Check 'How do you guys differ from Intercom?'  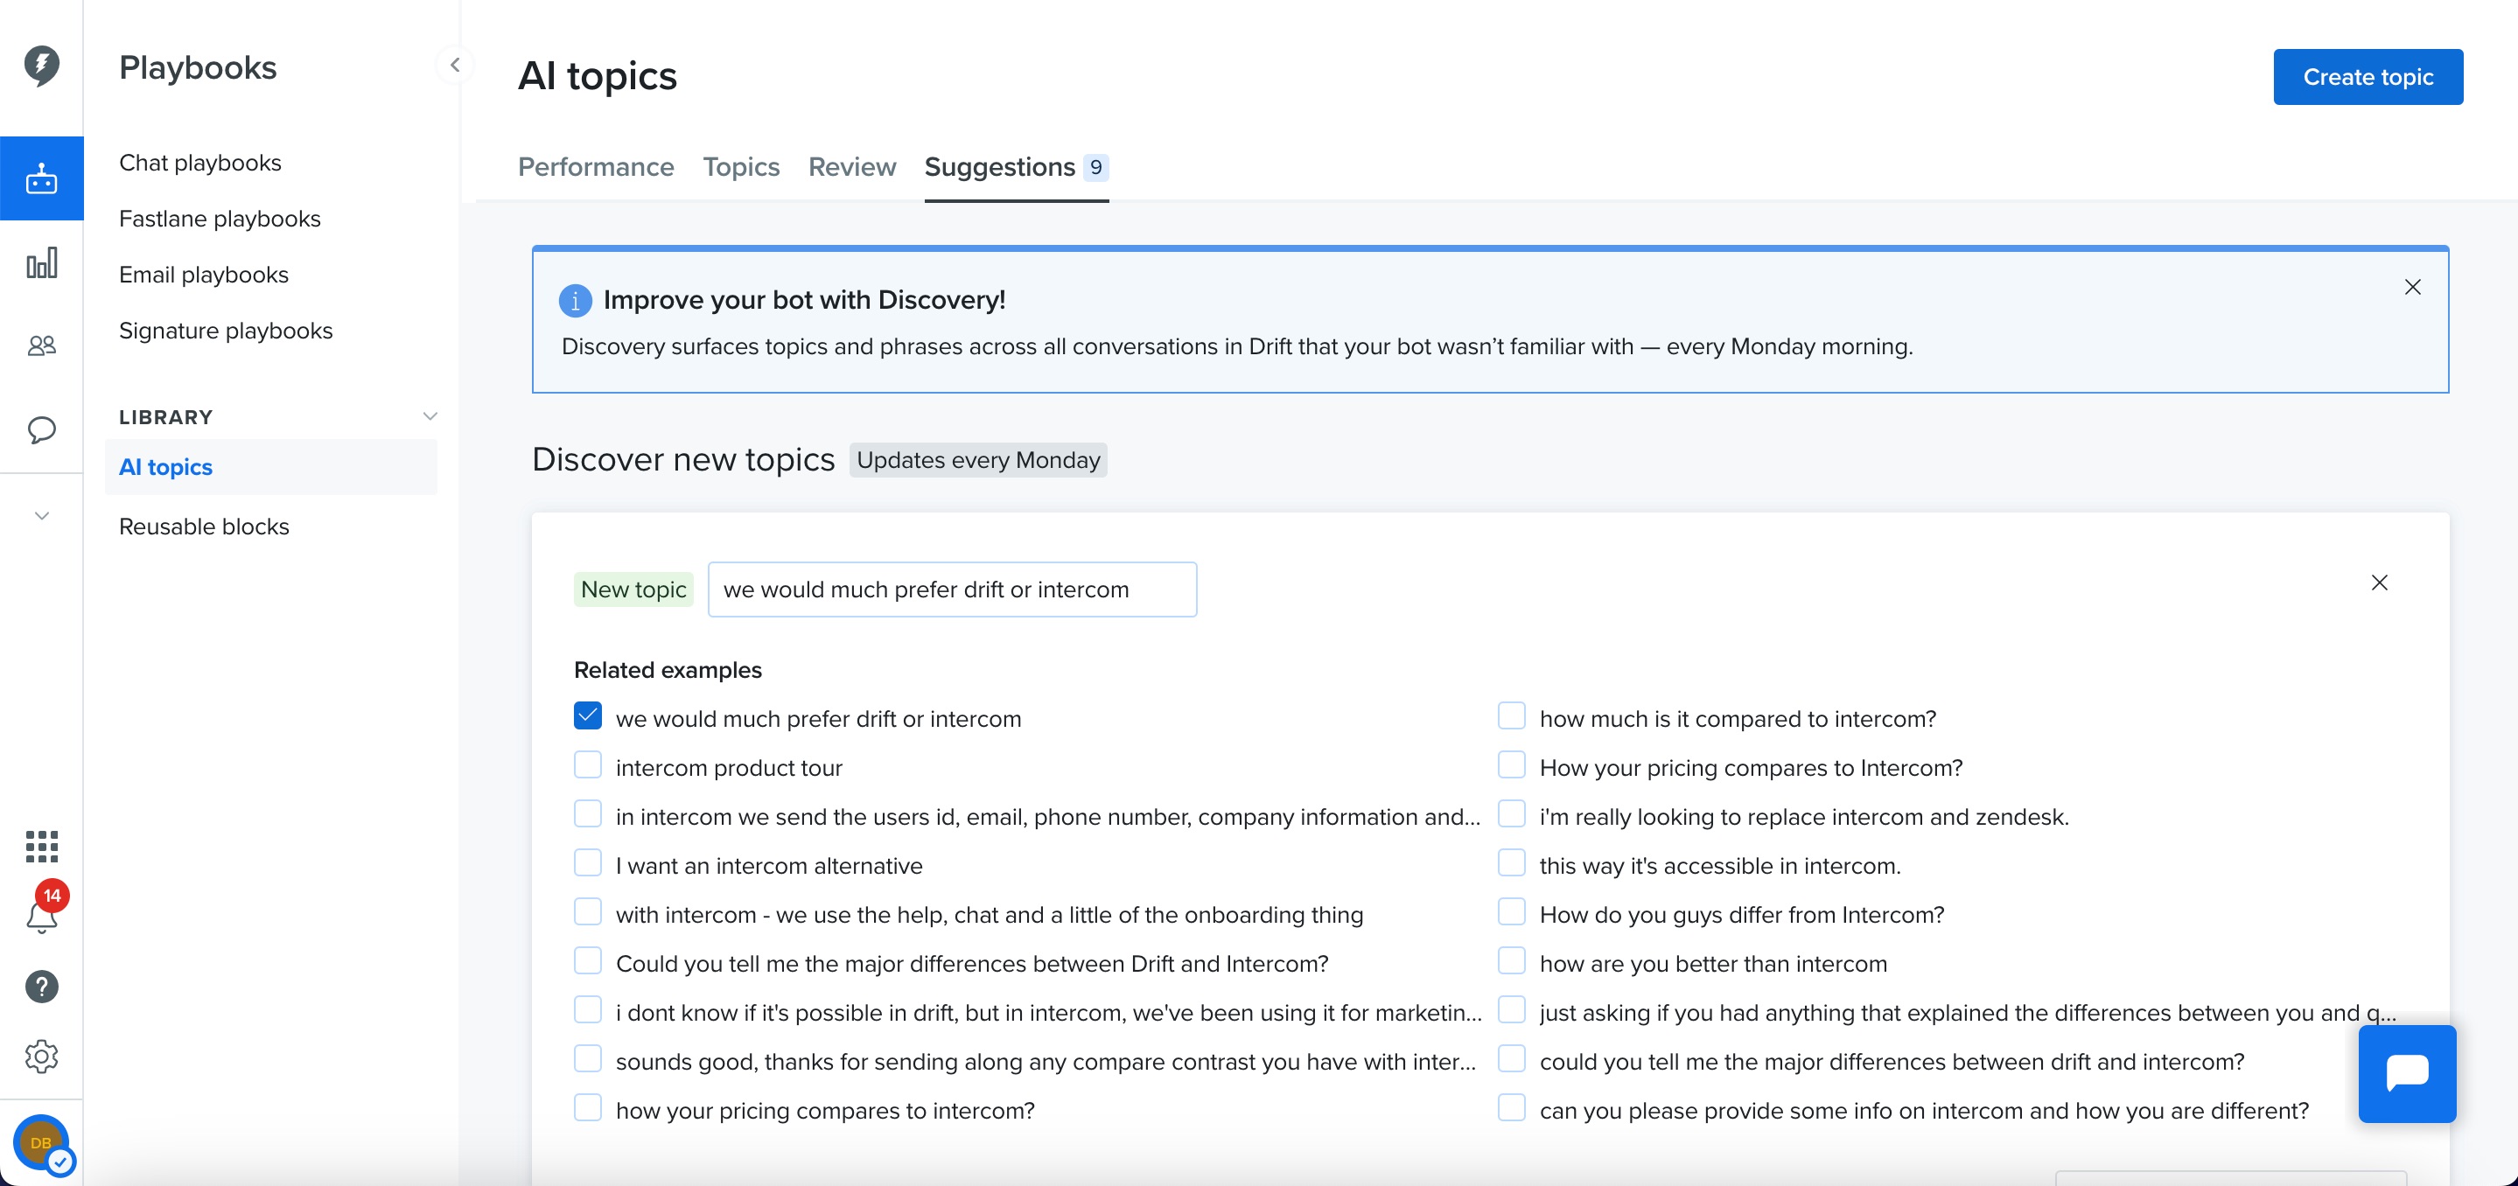pyautogui.click(x=1511, y=911)
